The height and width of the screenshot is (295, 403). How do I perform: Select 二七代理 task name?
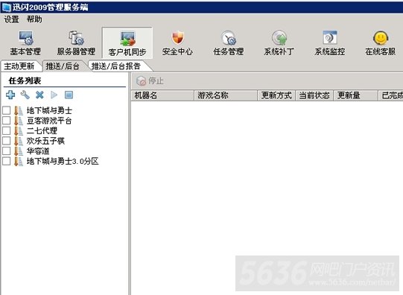point(42,131)
